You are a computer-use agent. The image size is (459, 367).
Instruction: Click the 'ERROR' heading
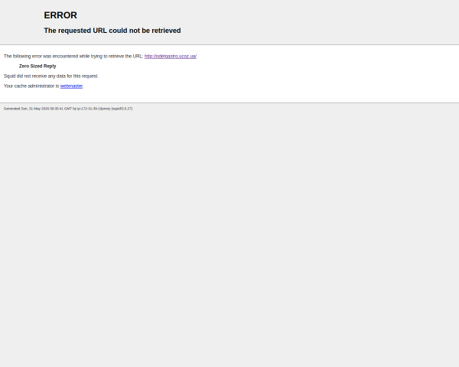(x=60, y=15)
